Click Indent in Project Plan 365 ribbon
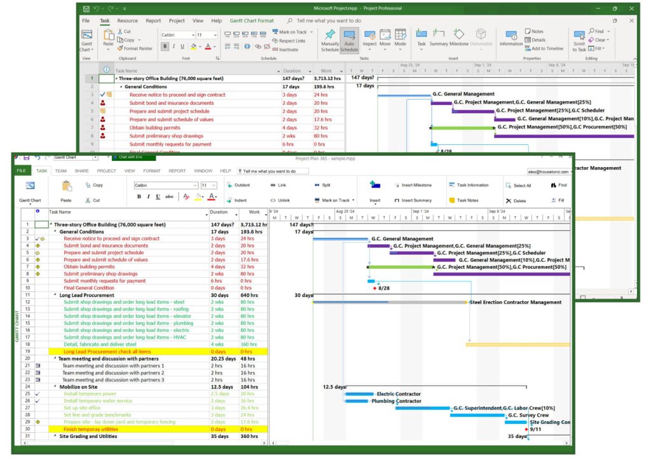 point(236,200)
